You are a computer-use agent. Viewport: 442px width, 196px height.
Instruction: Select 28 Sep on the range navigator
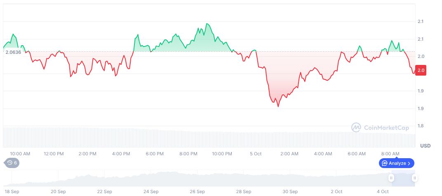pyautogui.click(x=244, y=191)
